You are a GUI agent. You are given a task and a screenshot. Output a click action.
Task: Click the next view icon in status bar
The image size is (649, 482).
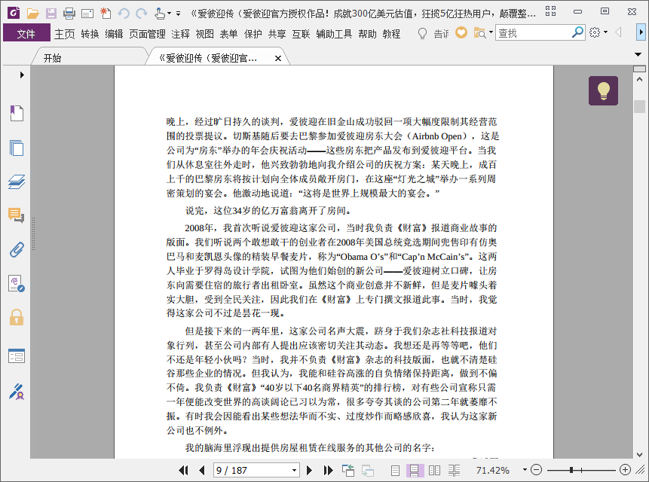click(368, 471)
